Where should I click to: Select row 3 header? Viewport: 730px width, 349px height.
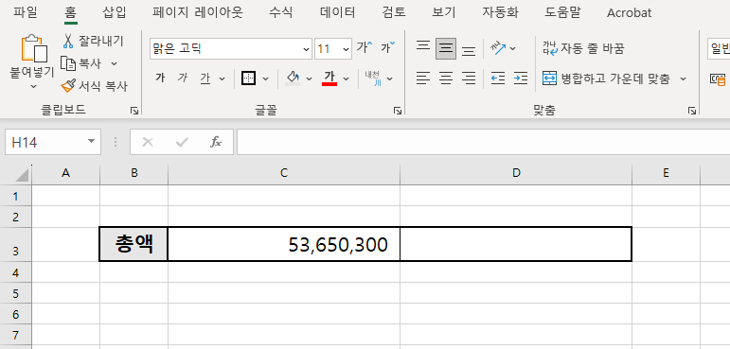click(15, 244)
